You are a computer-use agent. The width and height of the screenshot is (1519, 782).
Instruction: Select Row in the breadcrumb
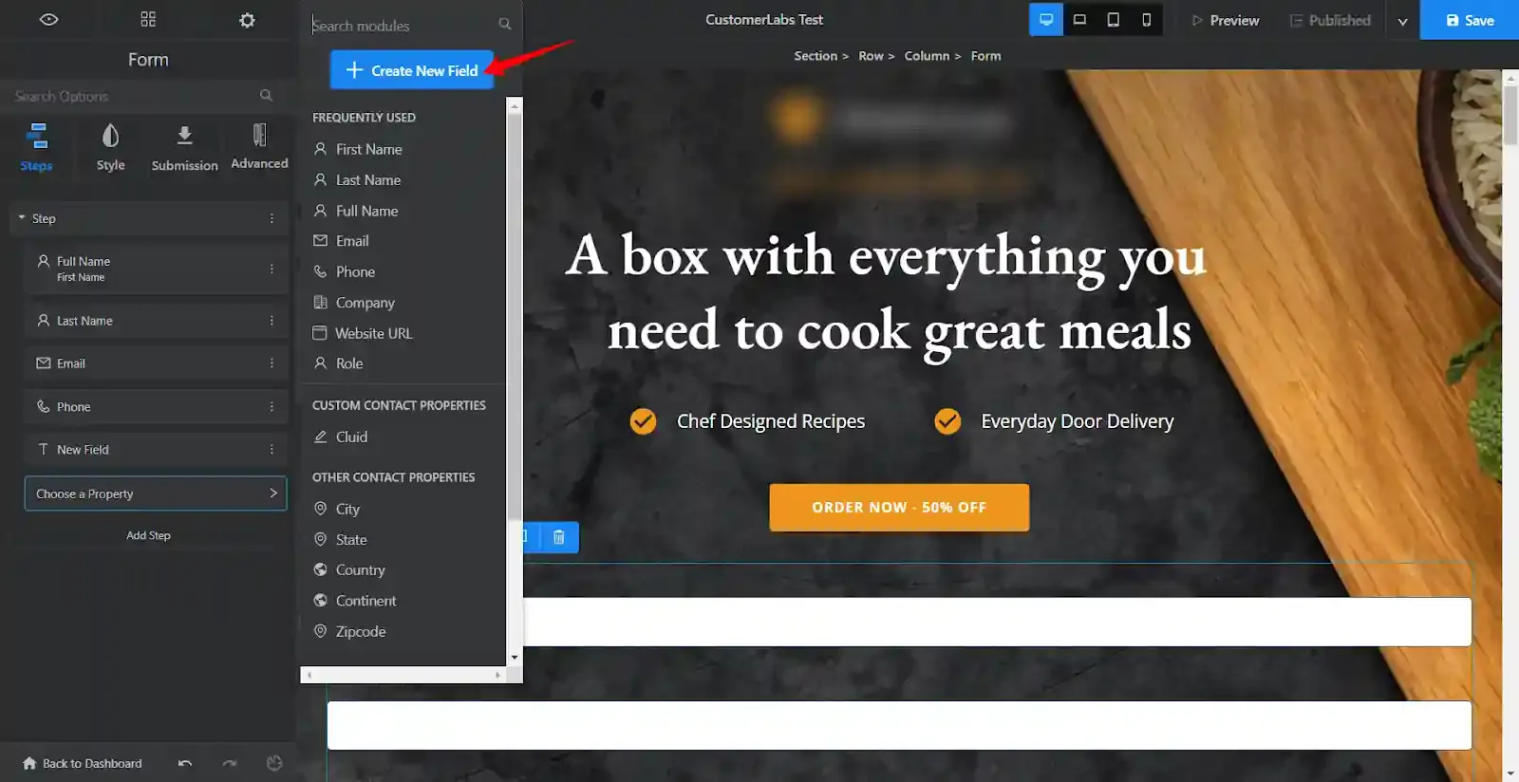pyautogui.click(x=871, y=56)
